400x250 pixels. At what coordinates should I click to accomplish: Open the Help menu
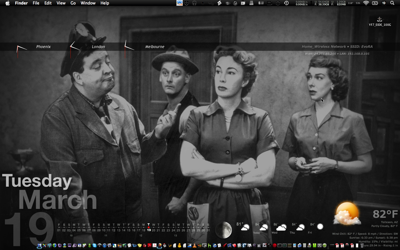click(105, 3)
